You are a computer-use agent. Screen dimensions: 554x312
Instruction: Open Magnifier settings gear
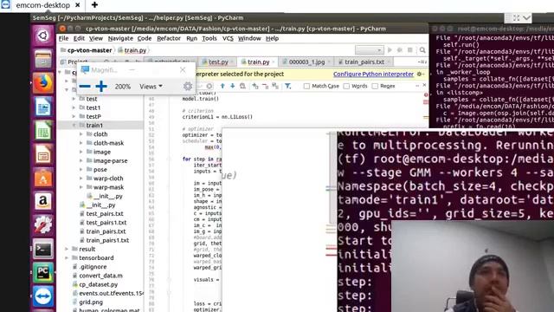tap(188, 86)
